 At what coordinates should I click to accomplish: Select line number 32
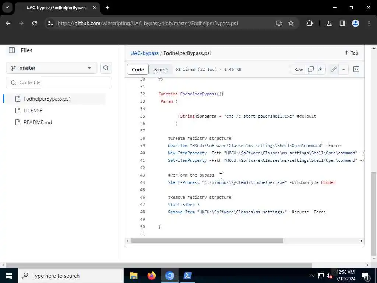[142, 94]
